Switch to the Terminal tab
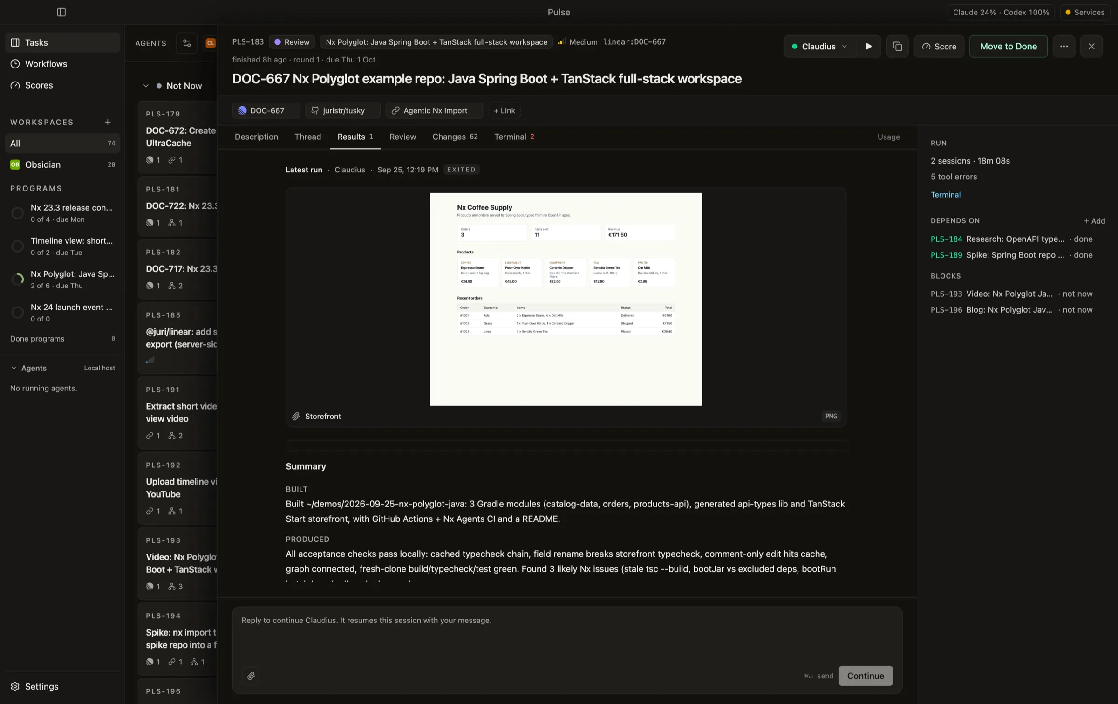Image resolution: width=1118 pixels, height=704 pixels. (x=514, y=137)
